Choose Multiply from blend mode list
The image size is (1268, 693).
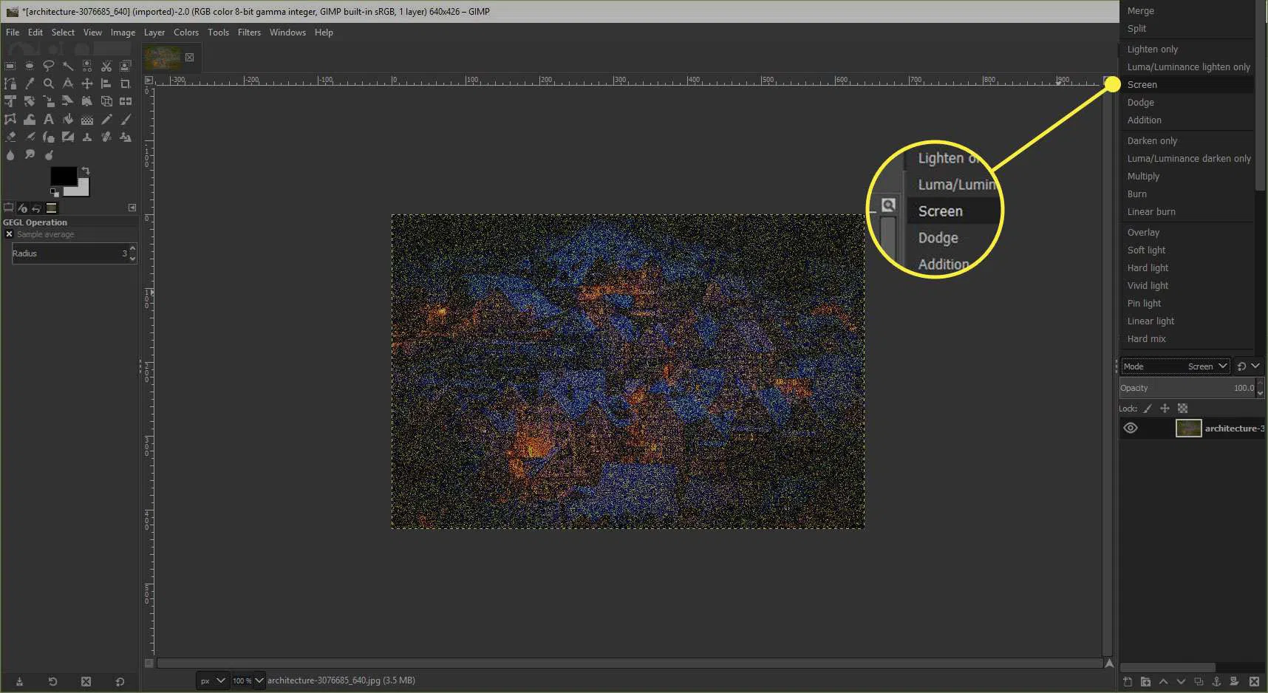click(1143, 177)
